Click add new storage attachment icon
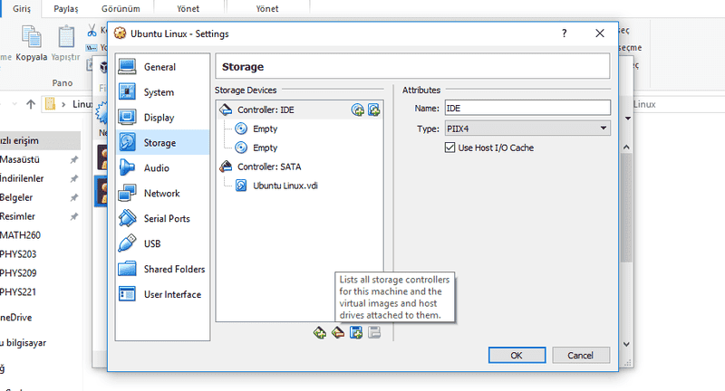The width and height of the screenshot is (725, 391). coord(356,333)
